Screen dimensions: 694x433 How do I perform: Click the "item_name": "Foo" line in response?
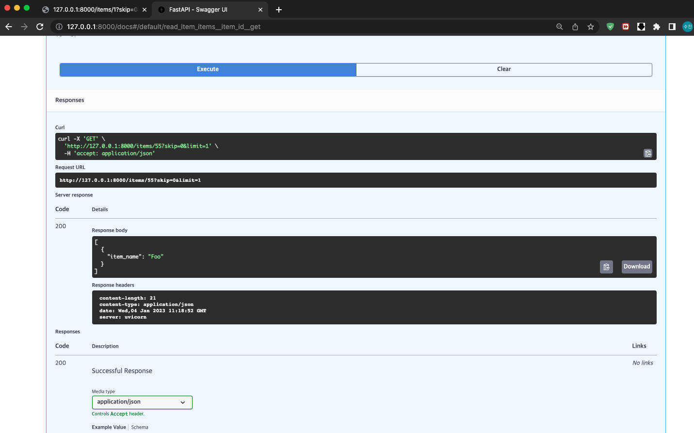point(135,257)
